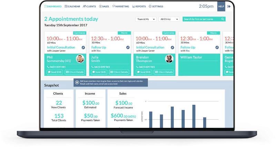
Task: Open the Sales menu
Action: click(x=104, y=6)
